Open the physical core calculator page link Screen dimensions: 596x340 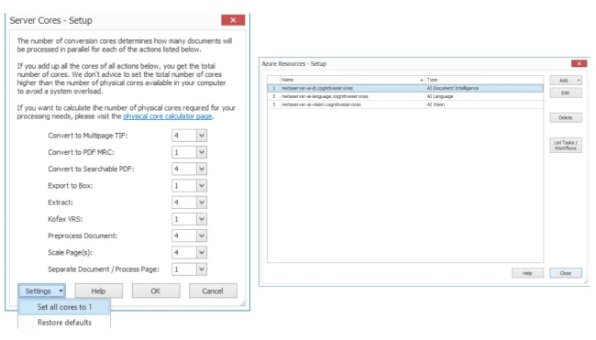(168, 116)
